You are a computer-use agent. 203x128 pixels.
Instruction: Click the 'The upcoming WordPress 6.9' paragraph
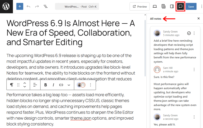[x=71, y=67]
